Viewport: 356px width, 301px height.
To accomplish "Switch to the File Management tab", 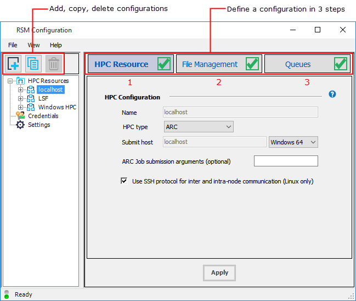I will pyautogui.click(x=219, y=64).
